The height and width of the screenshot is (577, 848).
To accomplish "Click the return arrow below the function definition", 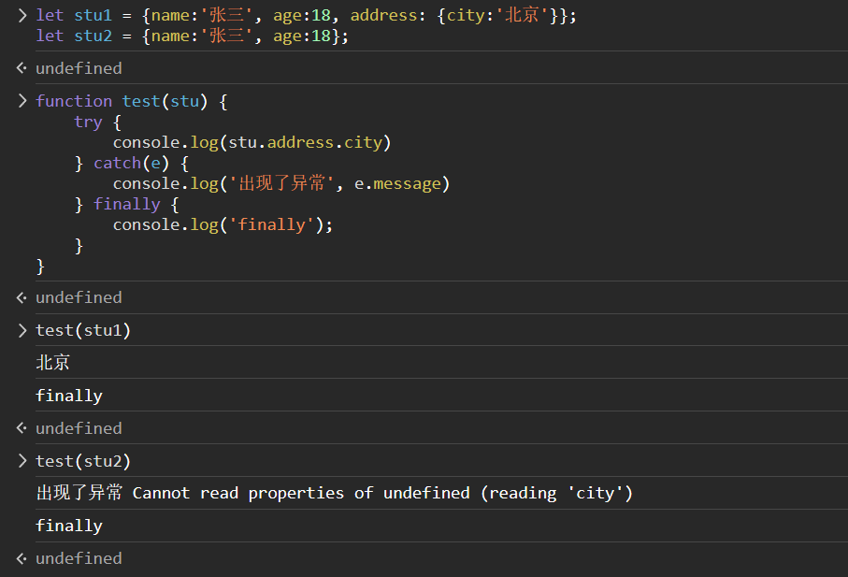I will pos(22,297).
